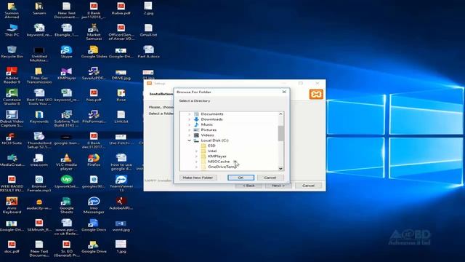Select the MediaCreation tool icon
The height and width of the screenshot is (262, 465).
coord(12,161)
